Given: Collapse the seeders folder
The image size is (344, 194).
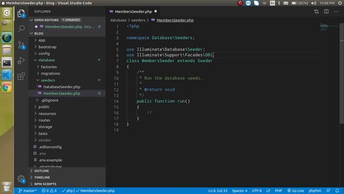Looking at the screenshot, I should tap(48, 80).
